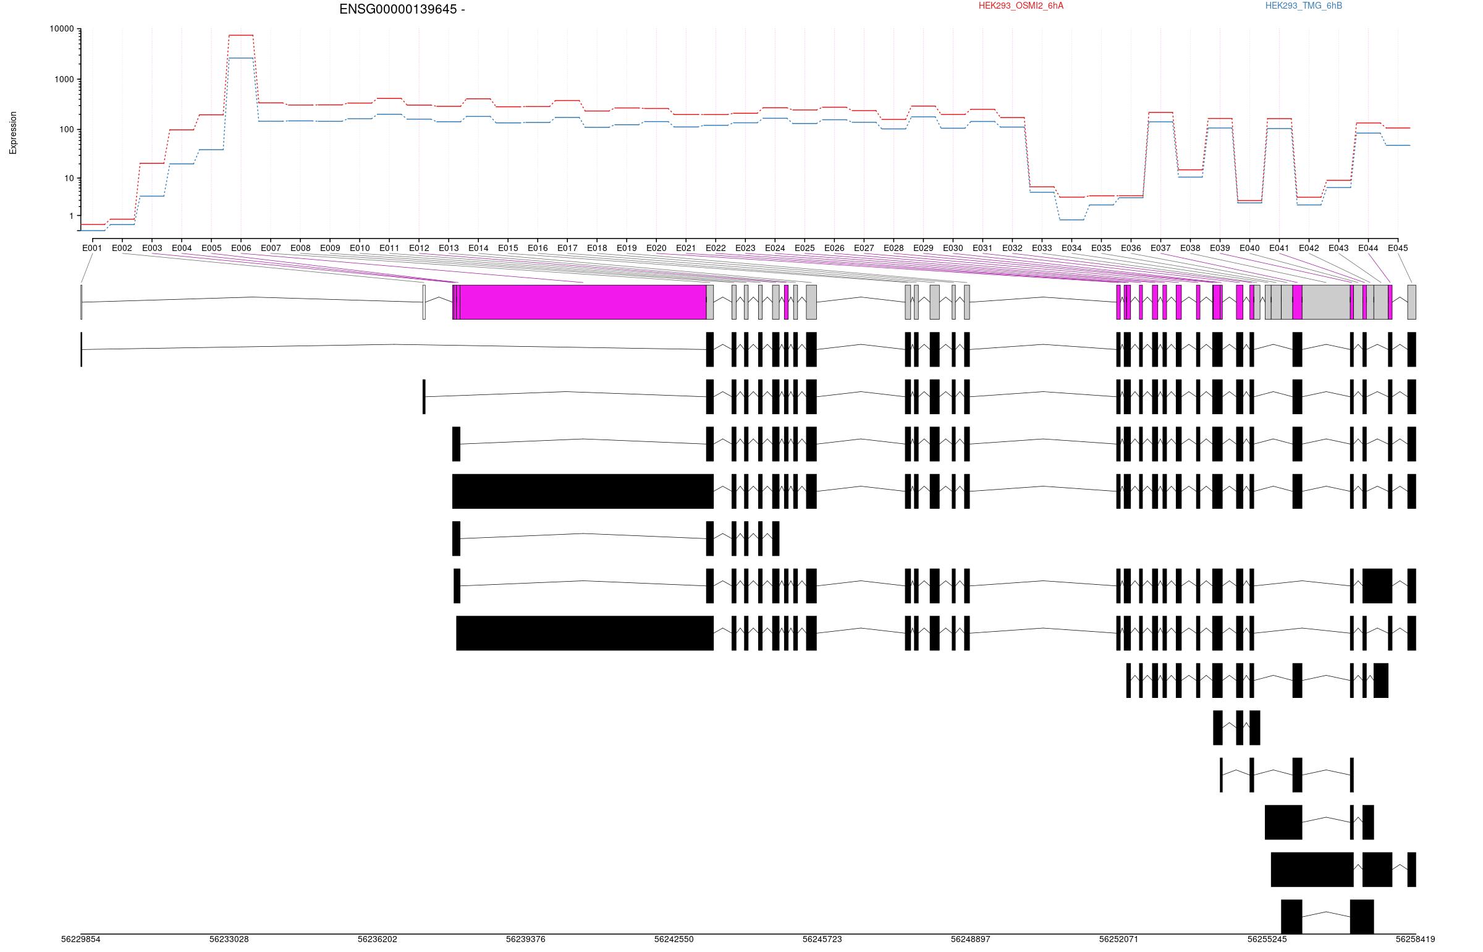Click exon label E009
This screenshot has height=952, width=1483.
tap(330, 249)
